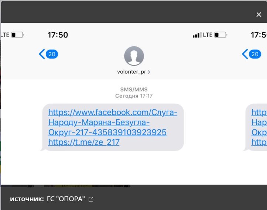Open the facebook.com Слуга-Народу link
The image size is (267, 210).
(113, 122)
